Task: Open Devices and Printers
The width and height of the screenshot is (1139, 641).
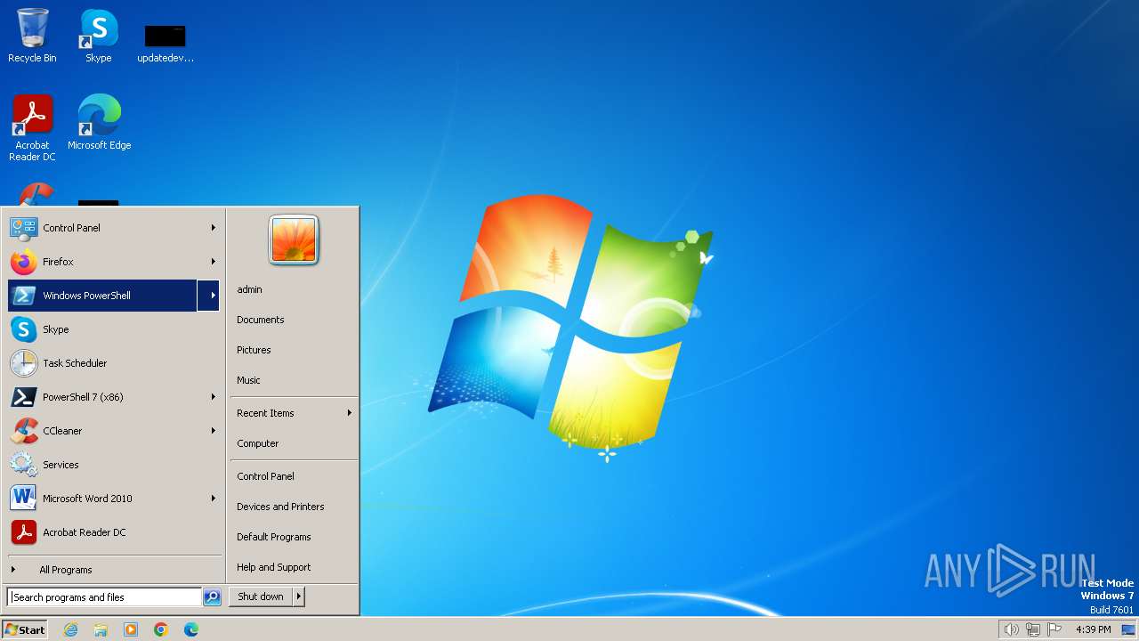Action: pos(294,507)
